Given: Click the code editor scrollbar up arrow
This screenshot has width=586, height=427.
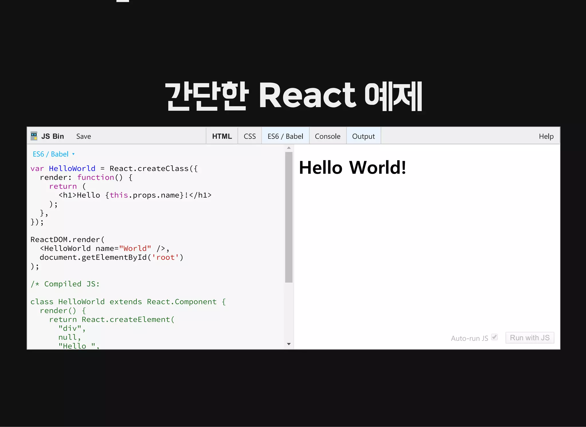Looking at the screenshot, I should [x=289, y=148].
